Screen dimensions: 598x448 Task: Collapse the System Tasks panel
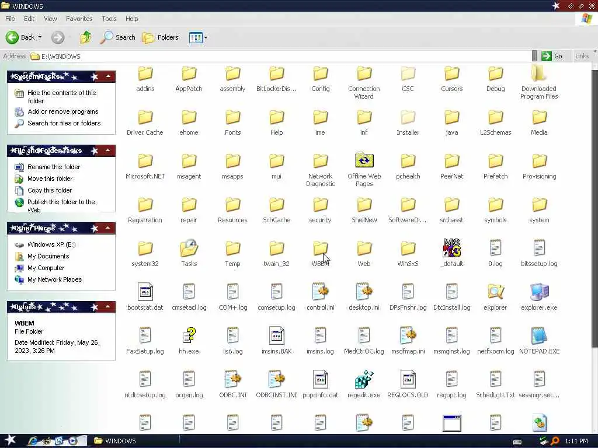[x=108, y=76]
